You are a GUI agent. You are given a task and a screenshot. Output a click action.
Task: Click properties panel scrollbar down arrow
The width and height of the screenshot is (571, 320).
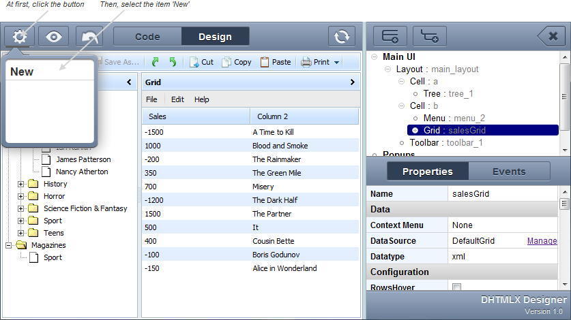click(x=564, y=285)
